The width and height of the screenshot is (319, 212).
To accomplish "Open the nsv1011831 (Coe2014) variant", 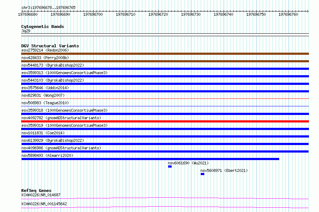I will click(43, 133).
